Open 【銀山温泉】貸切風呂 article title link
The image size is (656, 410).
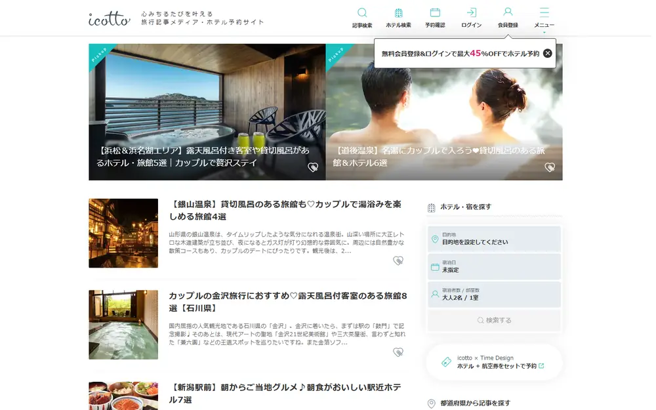285,211
